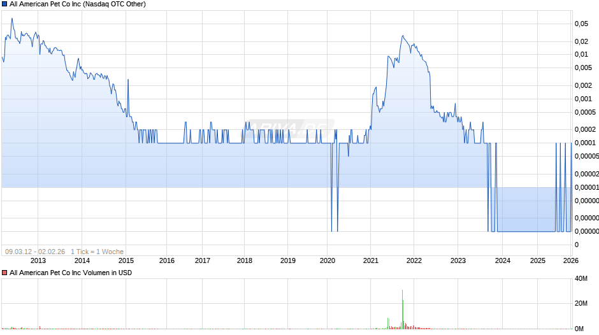Click the 0,0005 price axis label
Image resolution: width=599 pixels, height=335 pixels.
585,112
